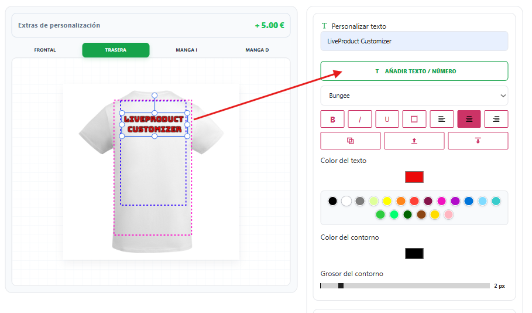
Task: Click Añadir Texto / Número button
Action: (x=414, y=71)
